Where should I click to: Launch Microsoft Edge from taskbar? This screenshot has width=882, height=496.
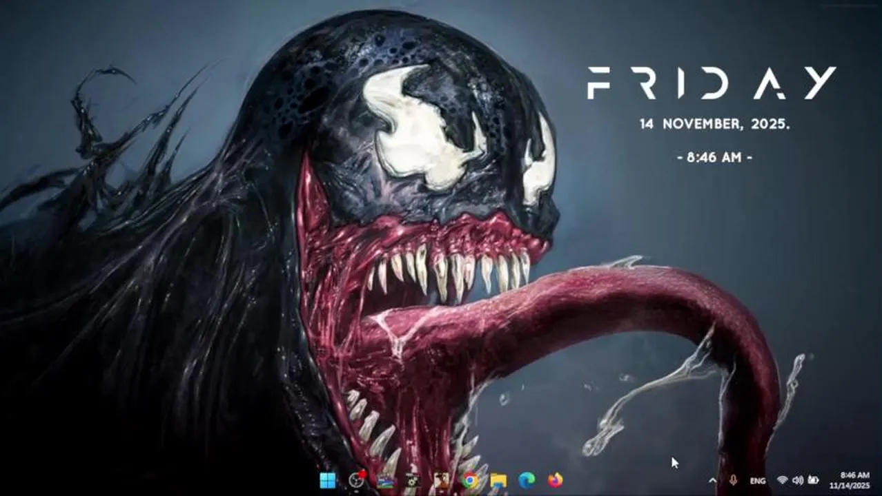coord(527,480)
